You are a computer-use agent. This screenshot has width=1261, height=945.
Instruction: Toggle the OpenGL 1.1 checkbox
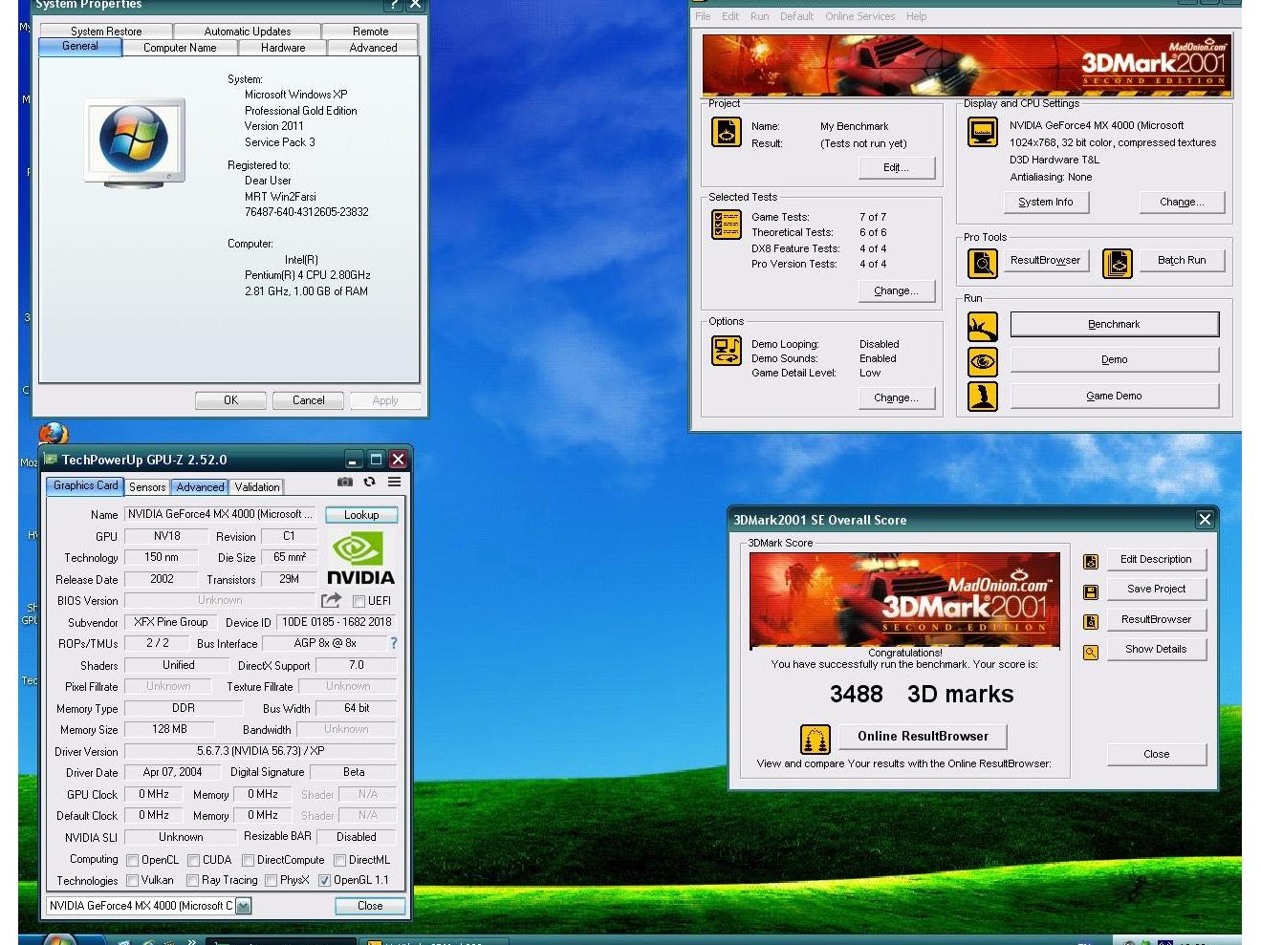pos(324,880)
